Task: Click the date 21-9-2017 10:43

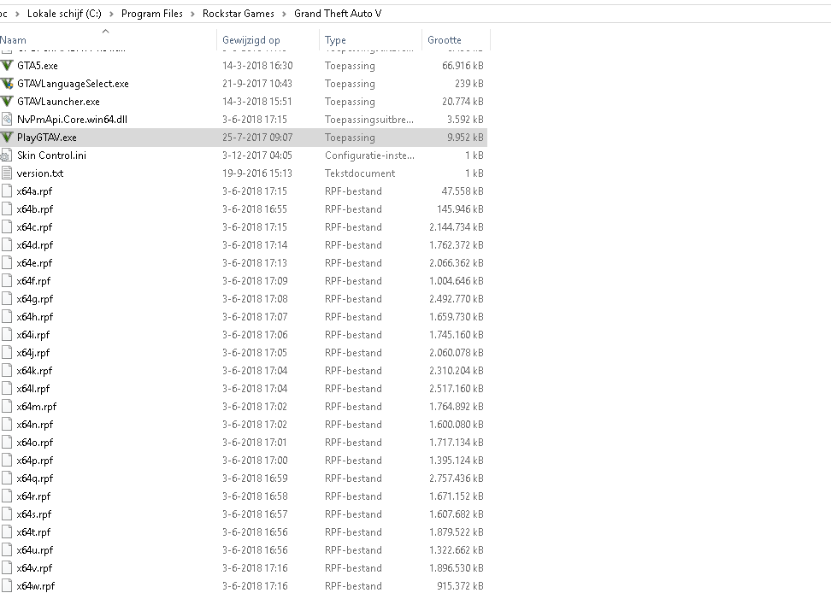Action: point(257,84)
